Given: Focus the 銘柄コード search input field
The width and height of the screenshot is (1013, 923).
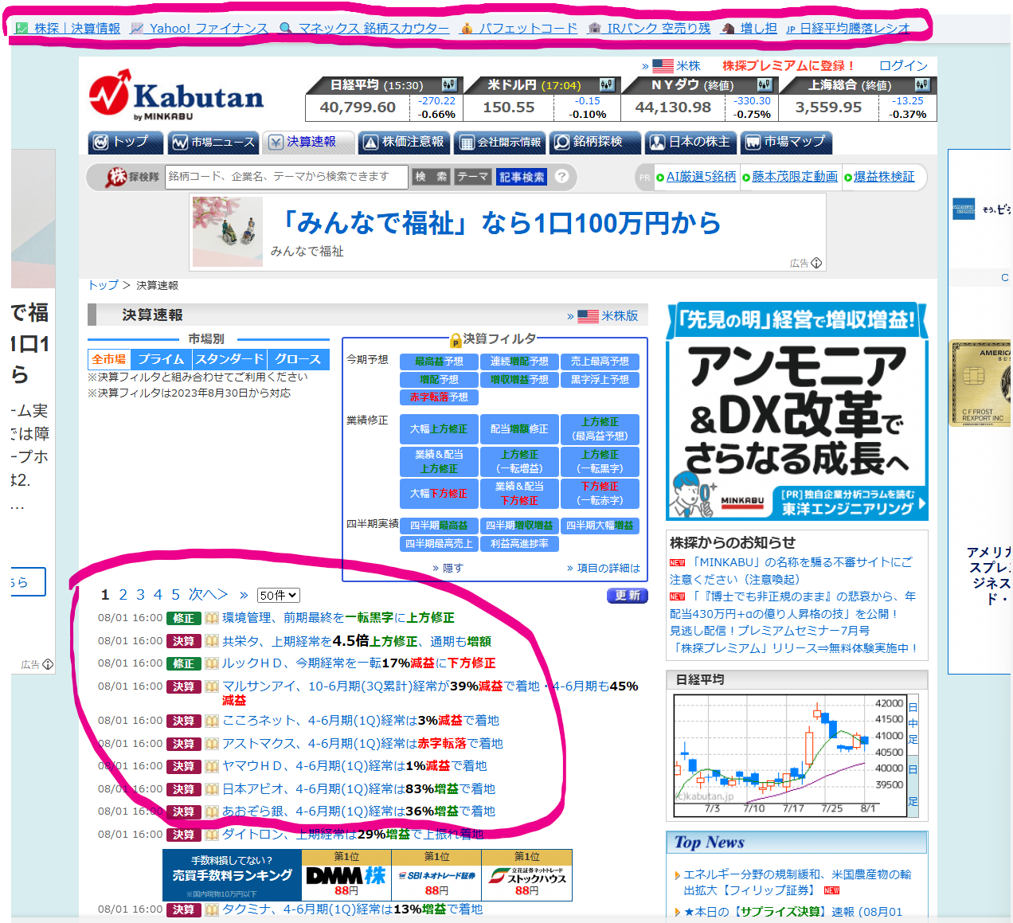Looking at the screenshot, I should click(x=287, y=177).
